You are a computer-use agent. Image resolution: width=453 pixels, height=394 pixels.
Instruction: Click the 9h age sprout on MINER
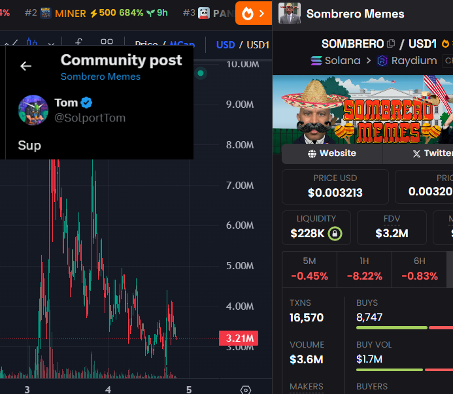pos(157,13)
